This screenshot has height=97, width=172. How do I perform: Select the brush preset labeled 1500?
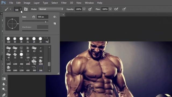pos(9,68)
